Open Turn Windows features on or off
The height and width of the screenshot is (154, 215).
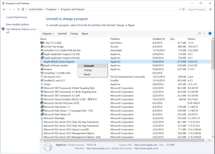(x=21, y=31)
